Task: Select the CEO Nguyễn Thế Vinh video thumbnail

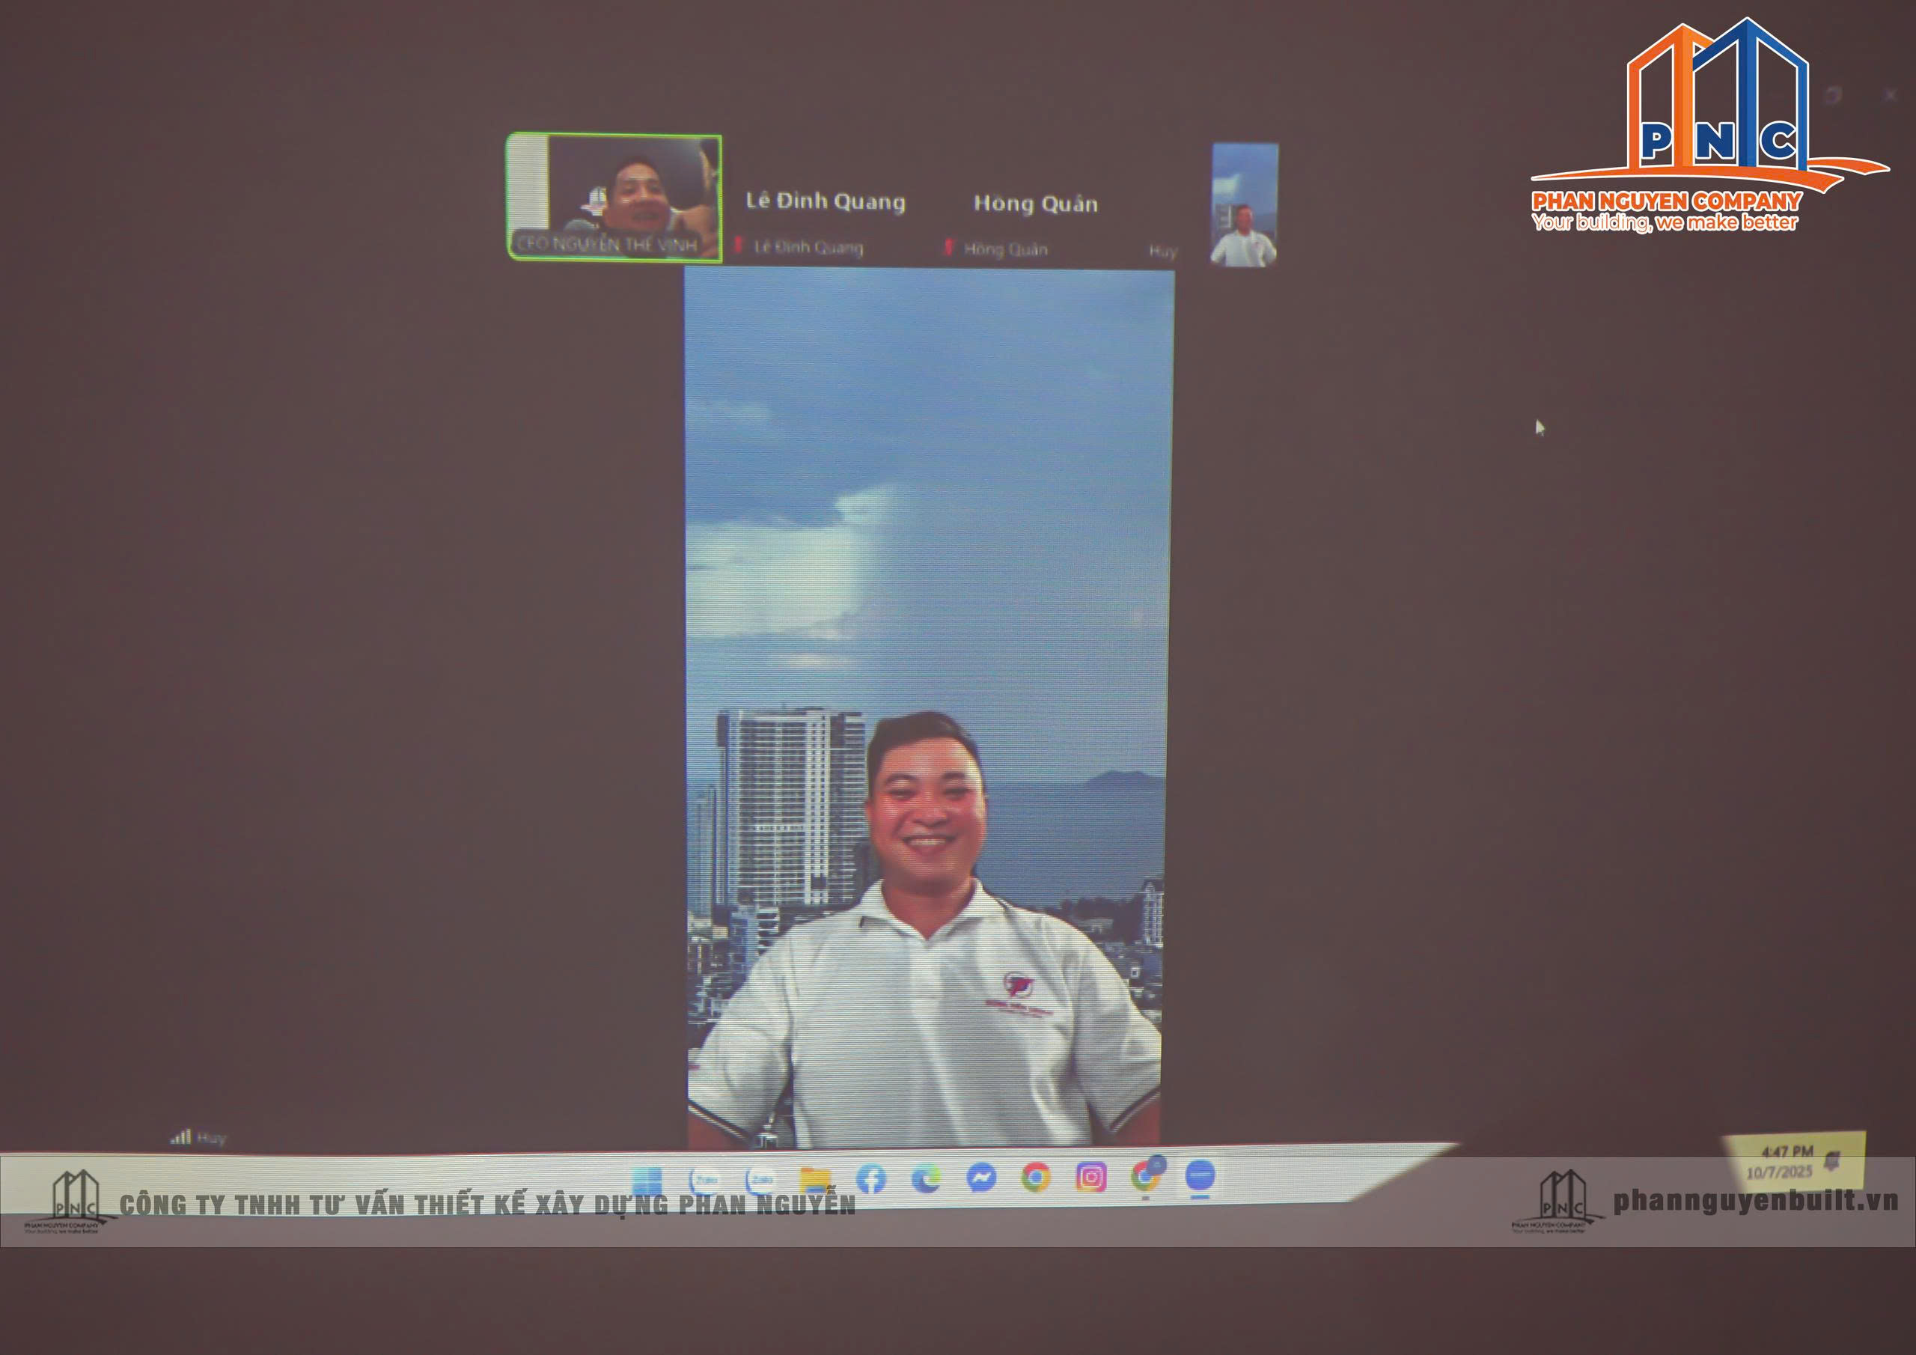Action: click(x=615, y=197)
